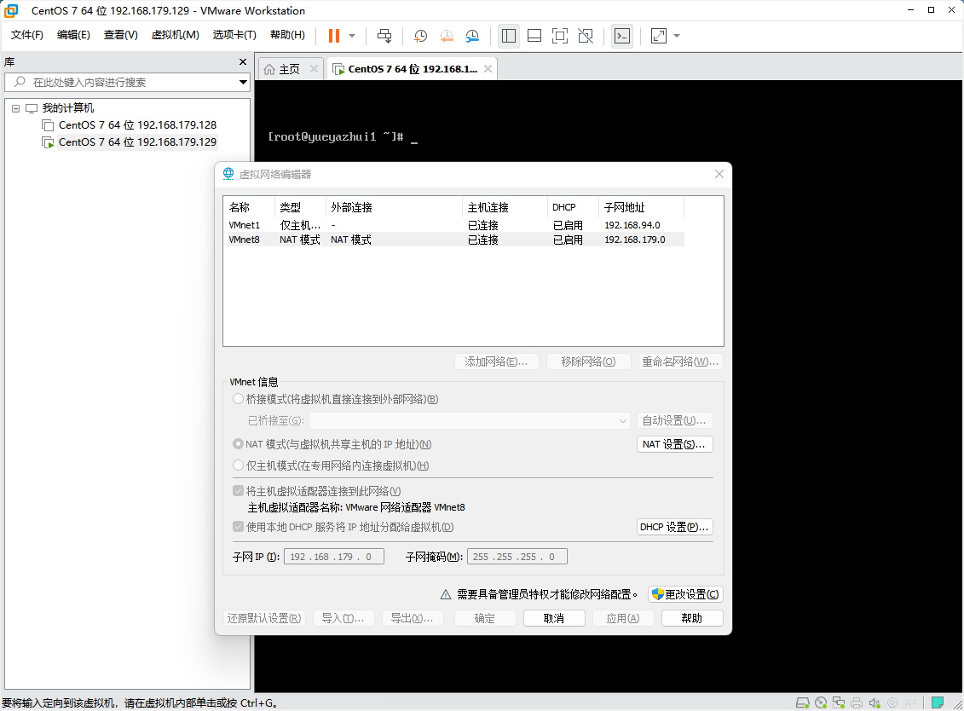
Task: Click the stretch guest display icon
Action: point(659,36)
